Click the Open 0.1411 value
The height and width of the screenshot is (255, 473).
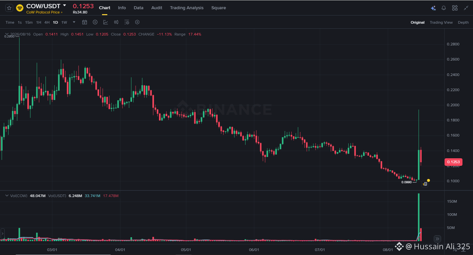tap(51, 34)
